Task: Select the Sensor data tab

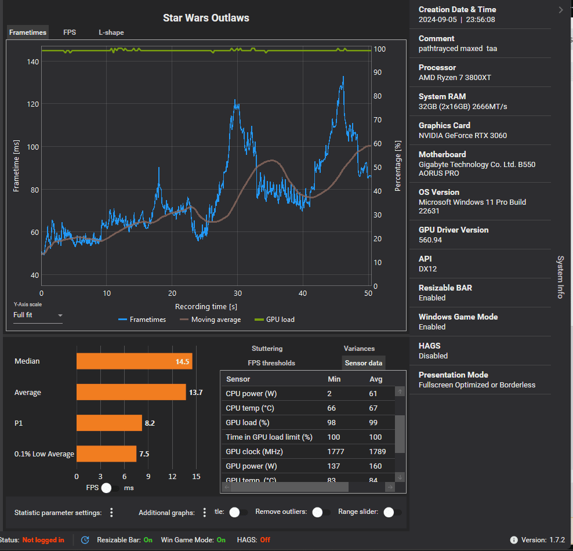Action: 363,363
